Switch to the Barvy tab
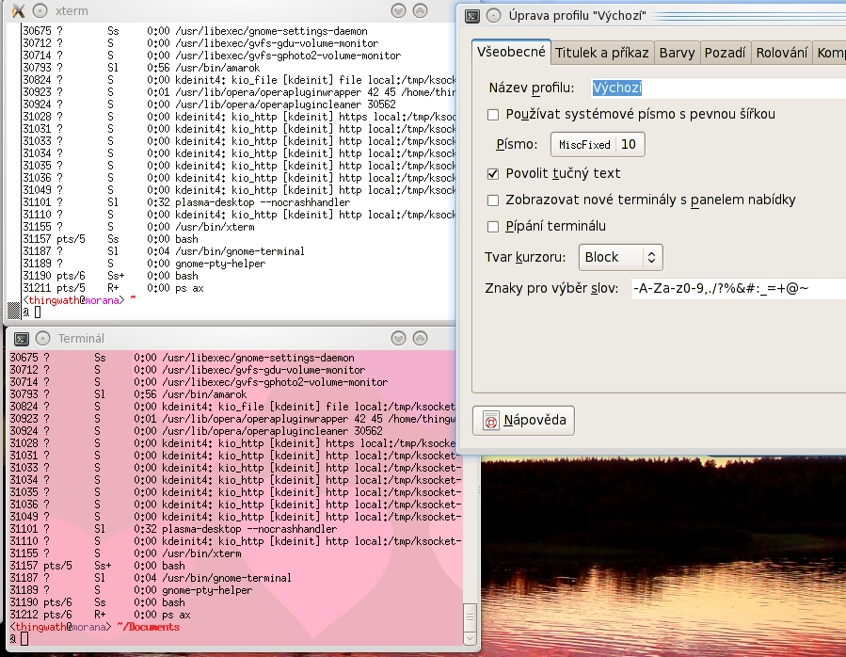Screen dimensions: 846x657 (x=678, y=53)
